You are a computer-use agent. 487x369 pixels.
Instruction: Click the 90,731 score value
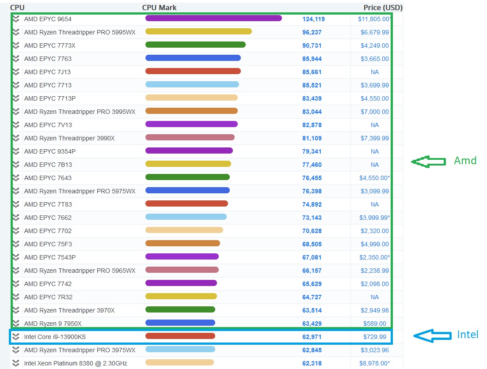click(312, 45)
